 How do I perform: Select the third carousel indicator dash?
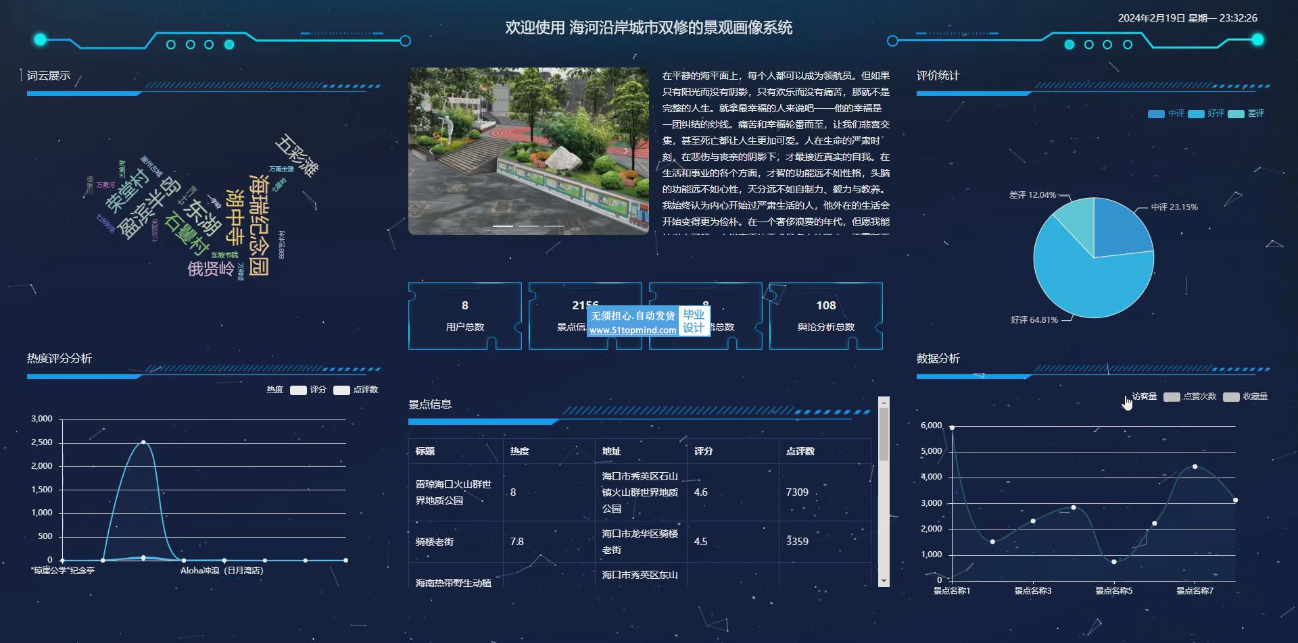(x=554, y=226)
